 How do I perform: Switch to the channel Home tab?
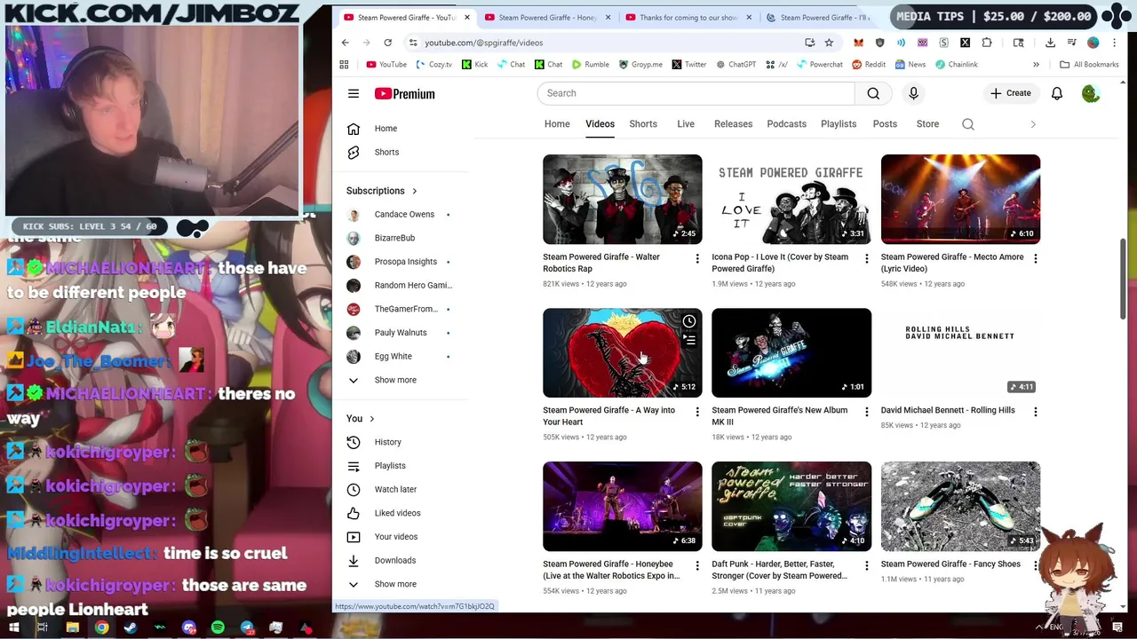tap(557, 124)
